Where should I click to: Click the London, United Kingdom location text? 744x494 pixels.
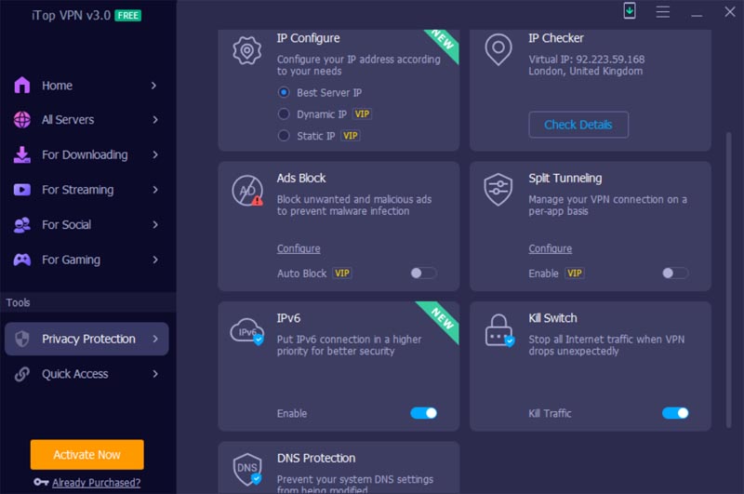click(x=586, y=72)
